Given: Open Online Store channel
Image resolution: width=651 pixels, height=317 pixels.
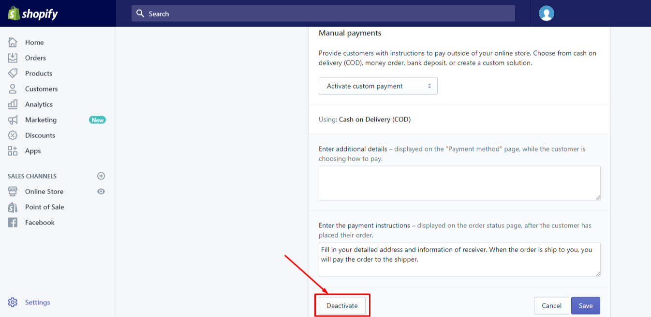Looking at the screenshot, I should pos(44,192).
